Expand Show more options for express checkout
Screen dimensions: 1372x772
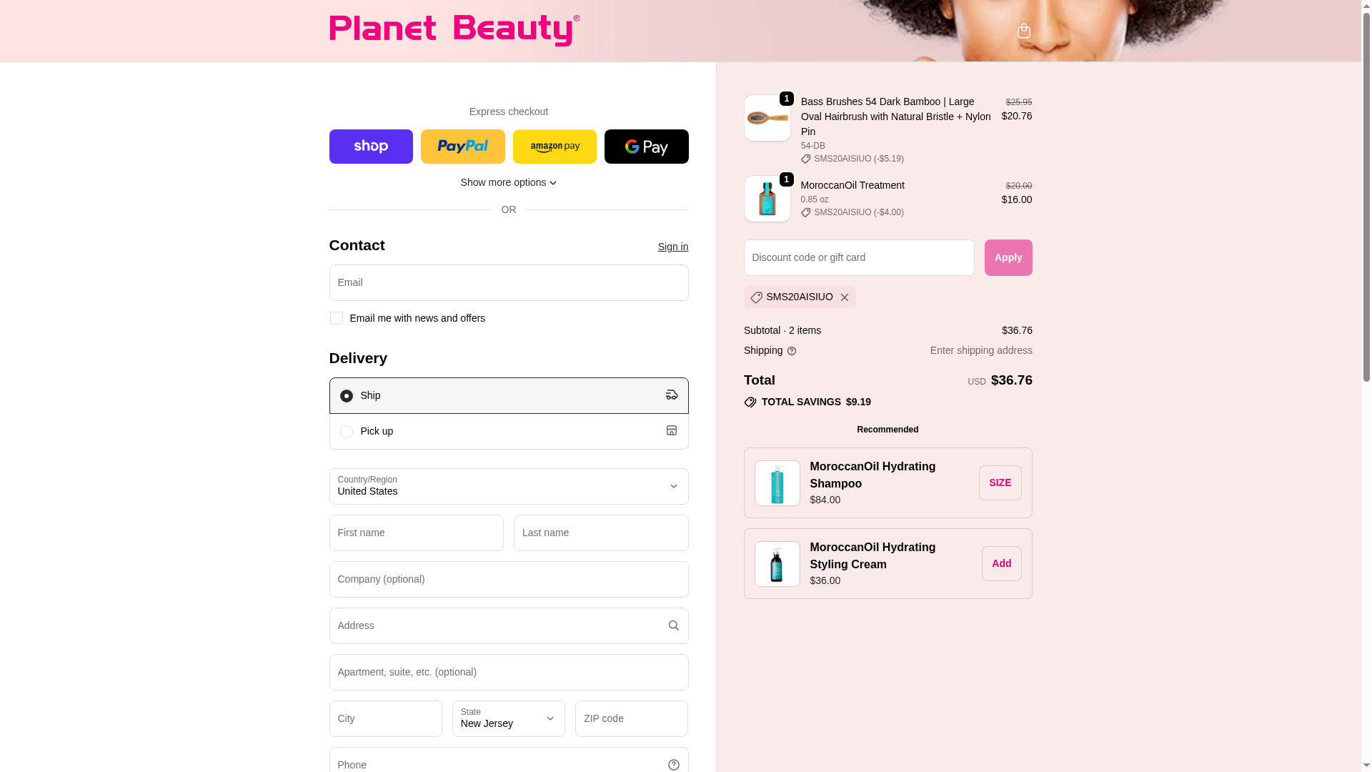tap(509, 182)
